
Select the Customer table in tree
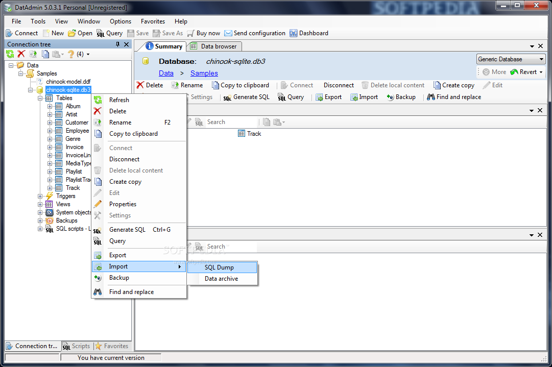click(77, 123)
